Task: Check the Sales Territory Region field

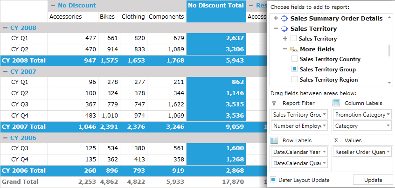Action: click(294, 79)
